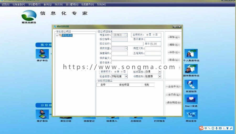This screenshot has width=236, height=134.
Task: Open the 标本类型 dropdown showing 血清
Action: 160,72
